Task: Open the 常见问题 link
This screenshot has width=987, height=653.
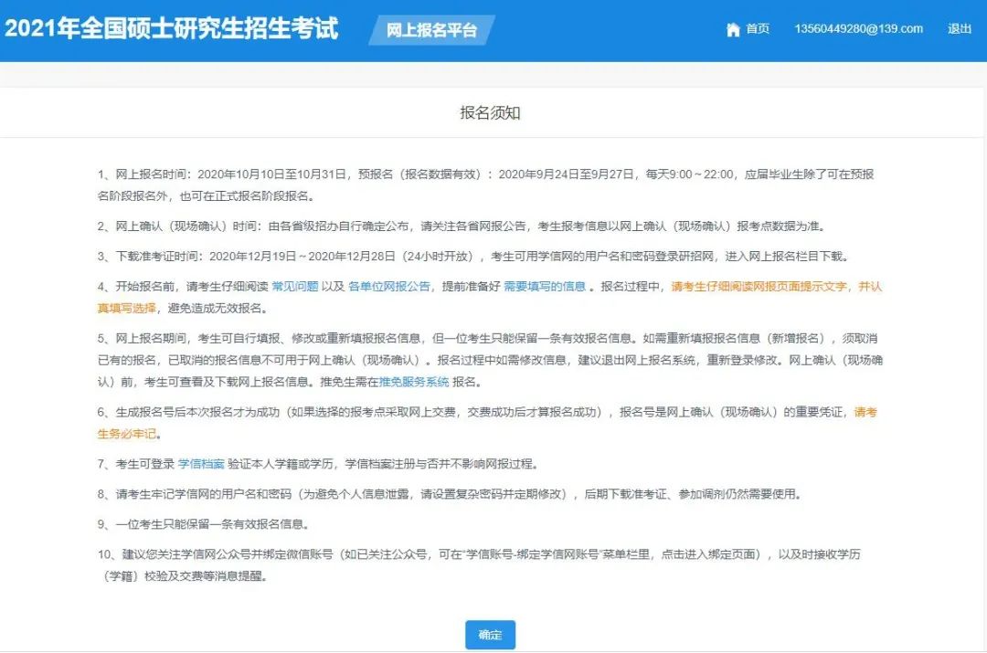Action: tap(295, 286)
